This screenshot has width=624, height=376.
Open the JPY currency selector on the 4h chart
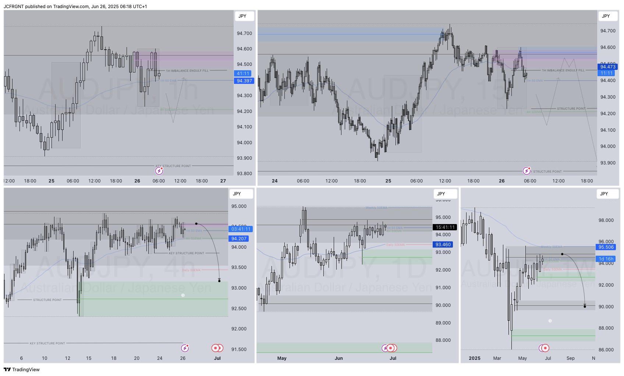241,194
